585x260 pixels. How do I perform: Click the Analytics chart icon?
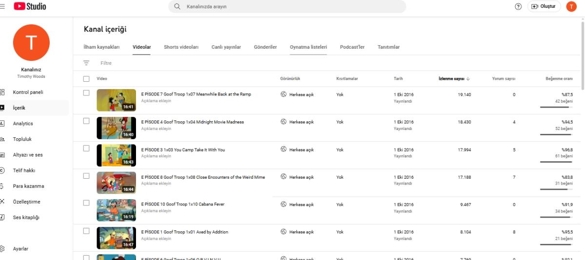[2, 124]
